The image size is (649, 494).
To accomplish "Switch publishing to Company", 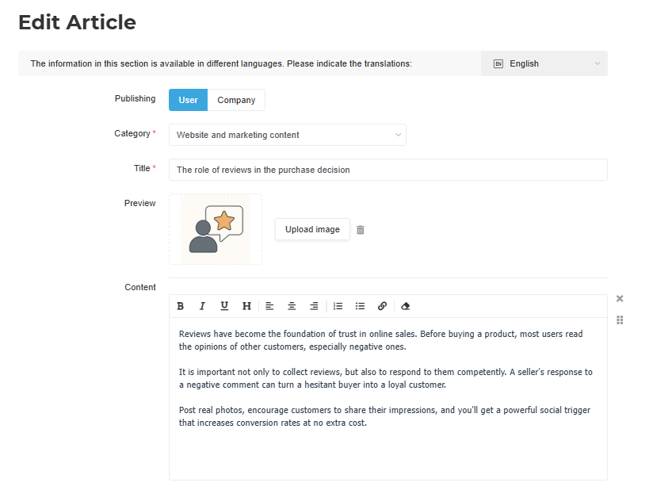I will pos(236,100).
